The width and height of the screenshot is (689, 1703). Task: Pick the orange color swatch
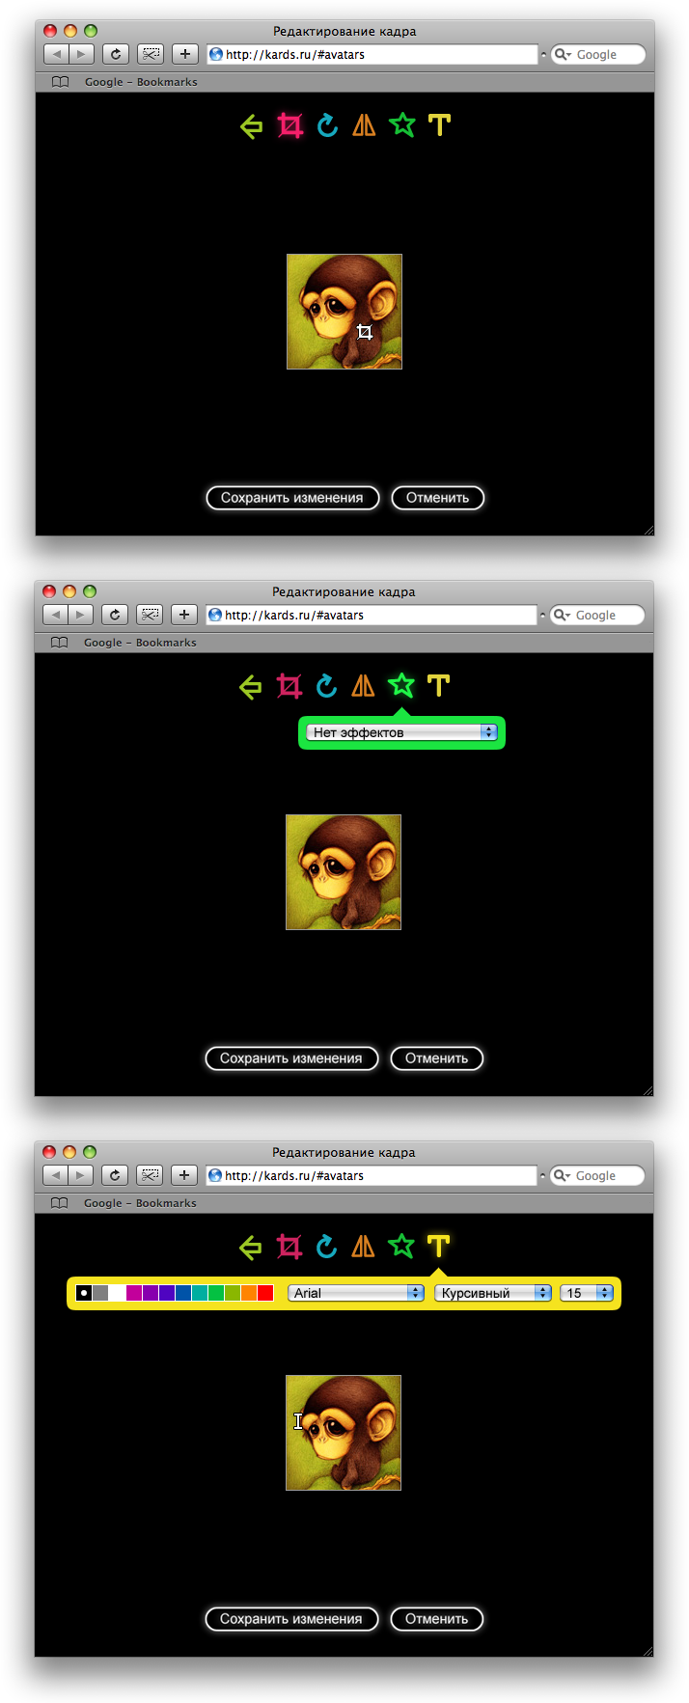tap(249, 1293)
